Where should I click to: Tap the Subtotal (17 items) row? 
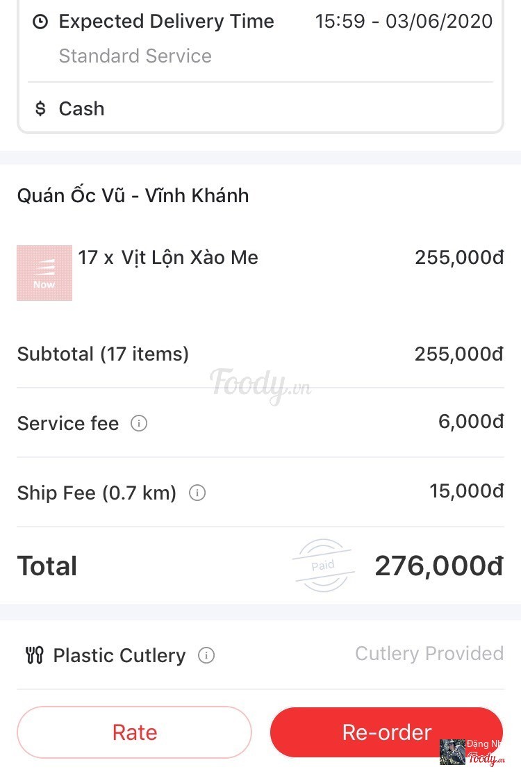[260, 354]
